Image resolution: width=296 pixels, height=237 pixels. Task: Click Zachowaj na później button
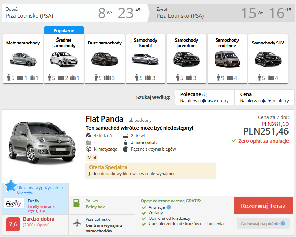(263, 224)
